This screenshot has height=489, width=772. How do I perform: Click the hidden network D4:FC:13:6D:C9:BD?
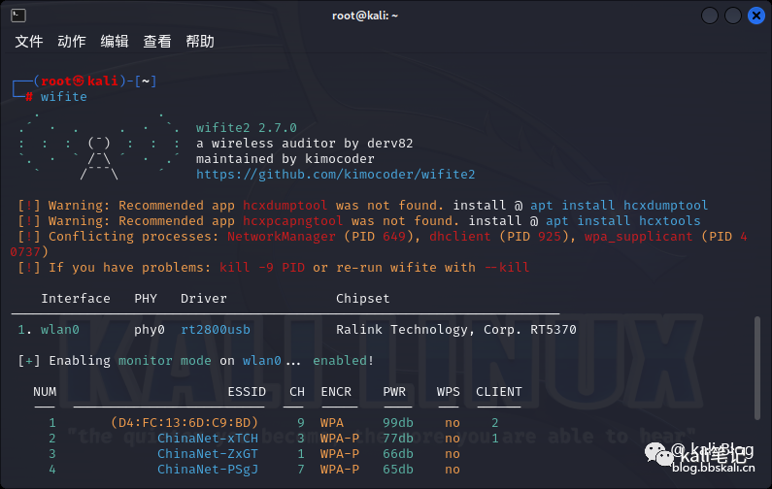185,423
